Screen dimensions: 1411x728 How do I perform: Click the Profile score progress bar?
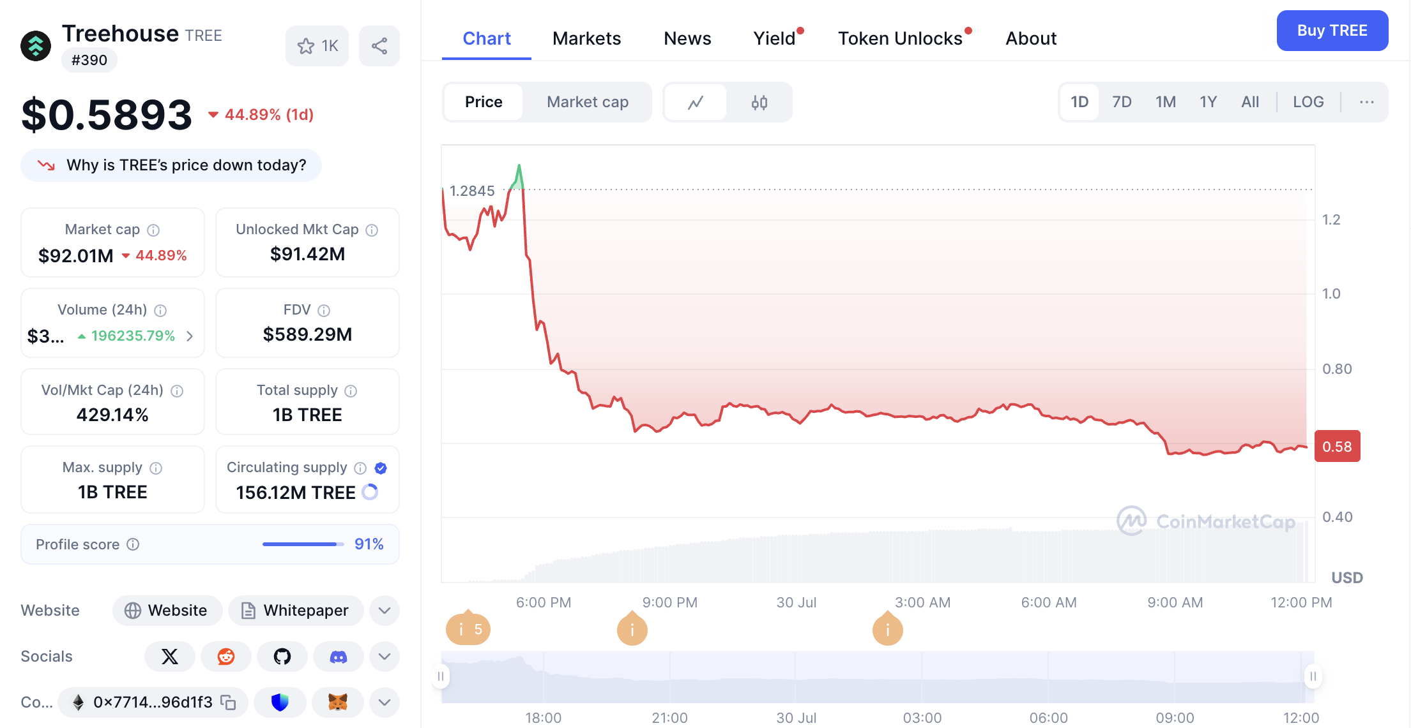303,544
